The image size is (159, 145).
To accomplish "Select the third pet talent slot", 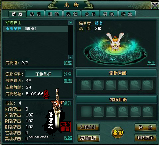I will point(111,85).
